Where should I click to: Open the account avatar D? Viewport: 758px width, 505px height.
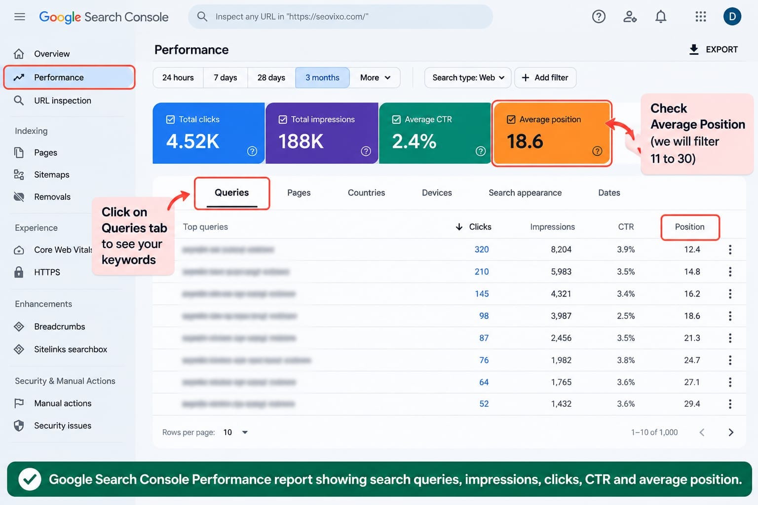pos(732,17)
